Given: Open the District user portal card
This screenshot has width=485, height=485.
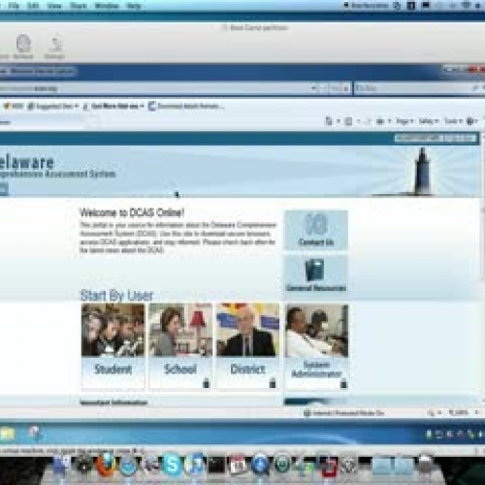Looking at the screenshot, I should (x=247, y=345).
